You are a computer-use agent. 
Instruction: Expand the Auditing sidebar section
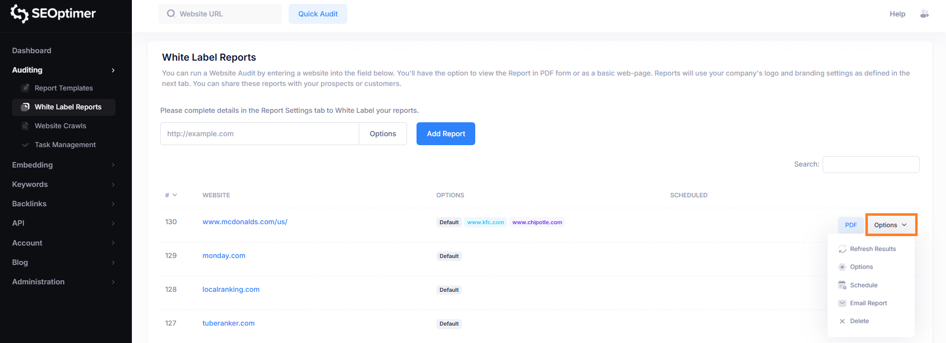[113, 70]
